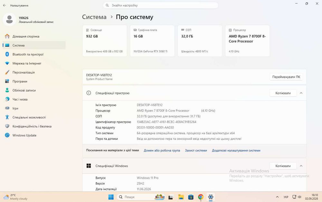Screen dimensions: 322x202
Task: Click the search magnifier icon
Action: (107, 5)
